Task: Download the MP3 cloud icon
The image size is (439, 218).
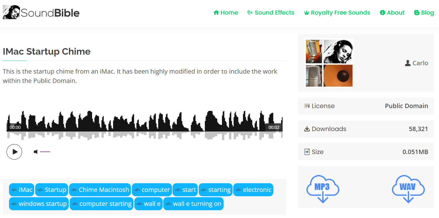Action: 322,189
